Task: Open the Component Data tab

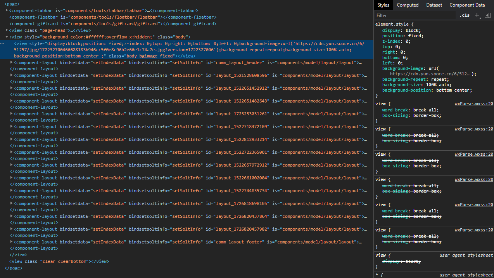Action: pos(467,5)
